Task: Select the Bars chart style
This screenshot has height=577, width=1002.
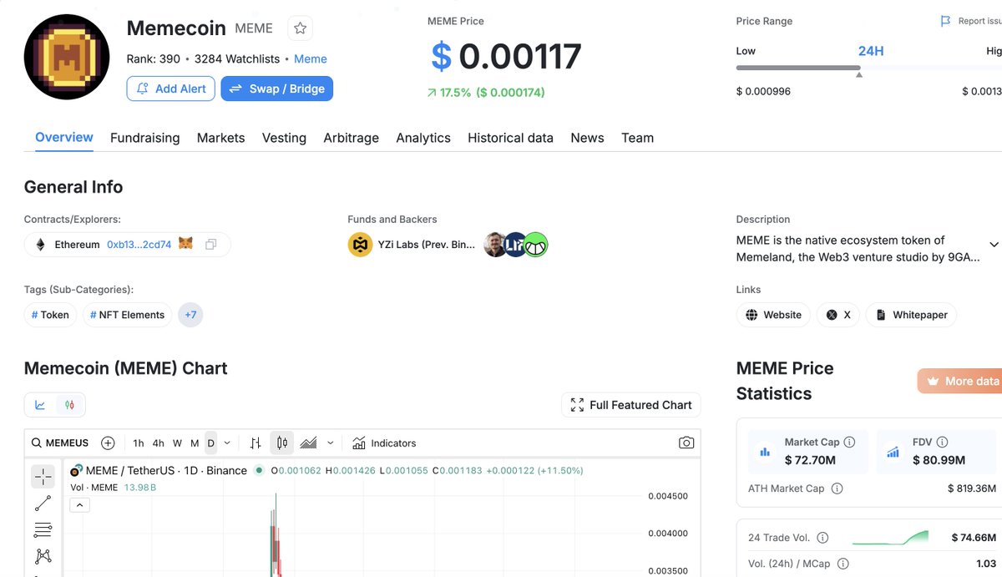Action: pos(256,443)
